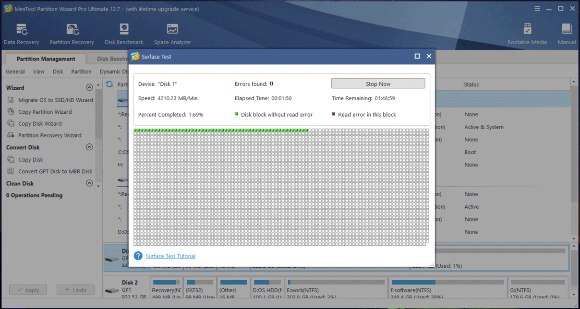This screenshot has height=309, width=580.
Task: Open the Partition menu
Action: (81, 71)
